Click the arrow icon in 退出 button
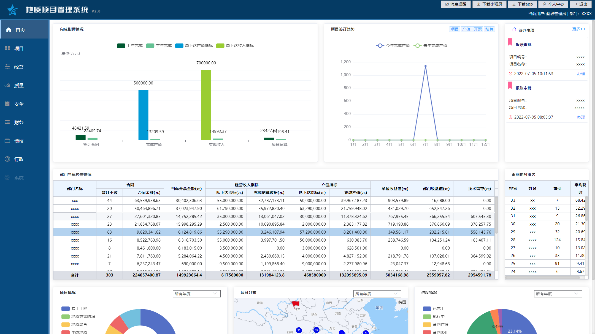 pos(576,4)
